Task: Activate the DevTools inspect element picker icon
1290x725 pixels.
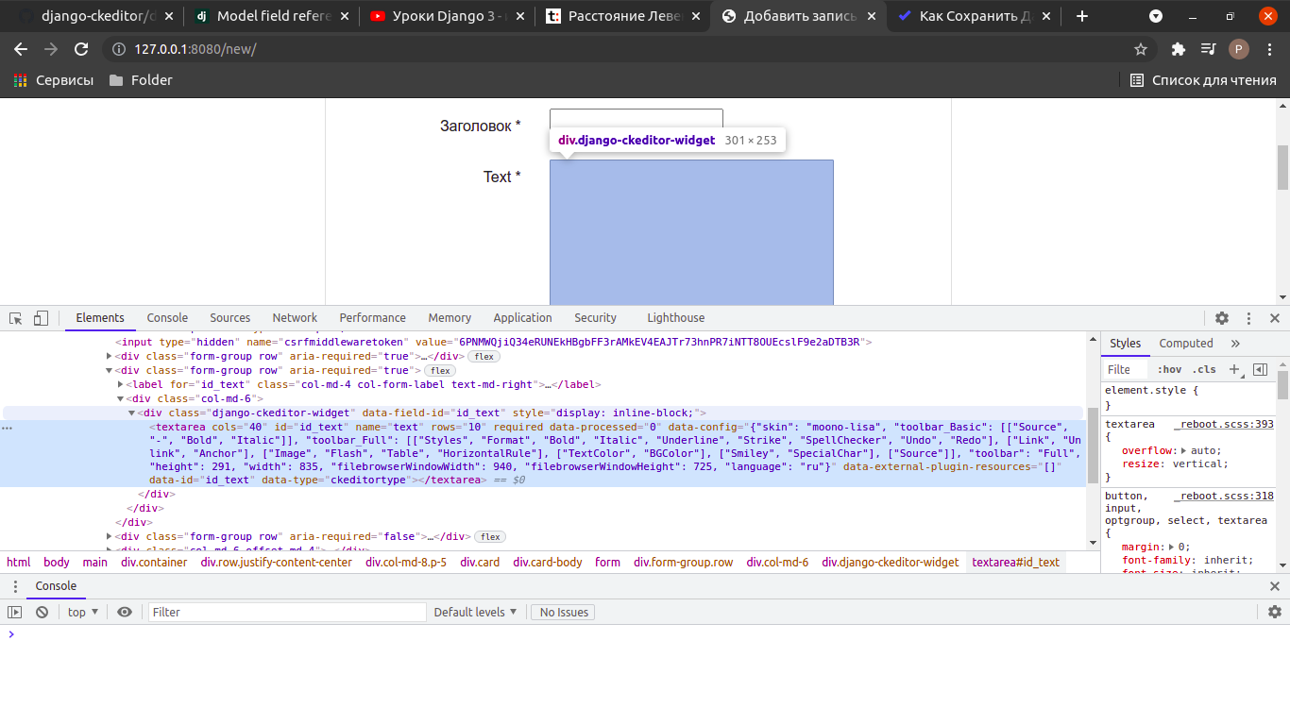Action: [x=16, y=318]
